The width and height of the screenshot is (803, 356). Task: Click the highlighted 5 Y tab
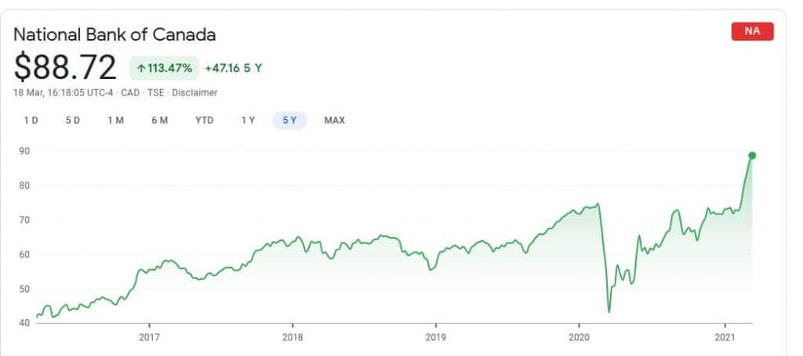pos(290,120)
